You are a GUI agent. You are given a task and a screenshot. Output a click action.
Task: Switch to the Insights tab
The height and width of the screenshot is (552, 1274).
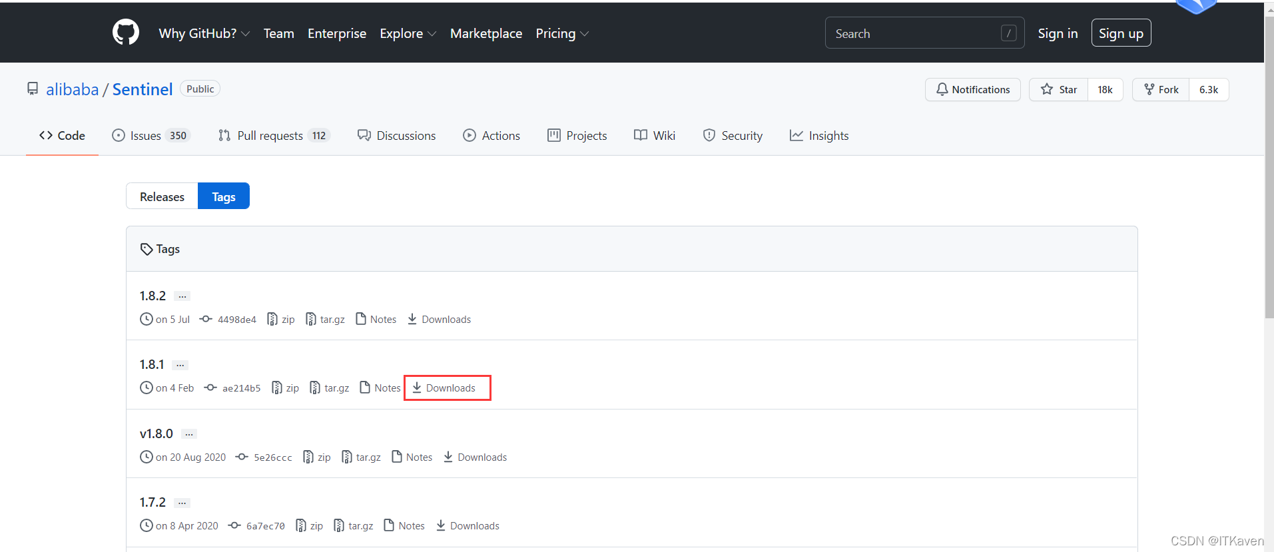pyautogui.click(x=819, y=135)
